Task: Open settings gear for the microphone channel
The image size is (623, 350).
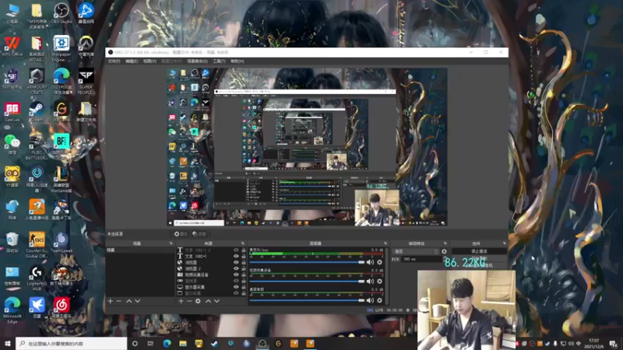Action: pos(379,262)
